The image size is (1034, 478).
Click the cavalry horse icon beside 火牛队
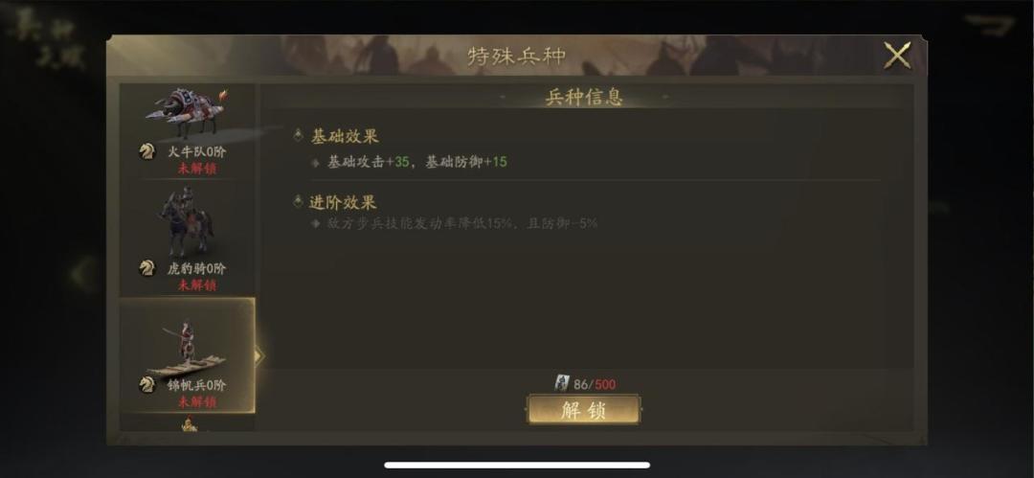click(147, 152)
